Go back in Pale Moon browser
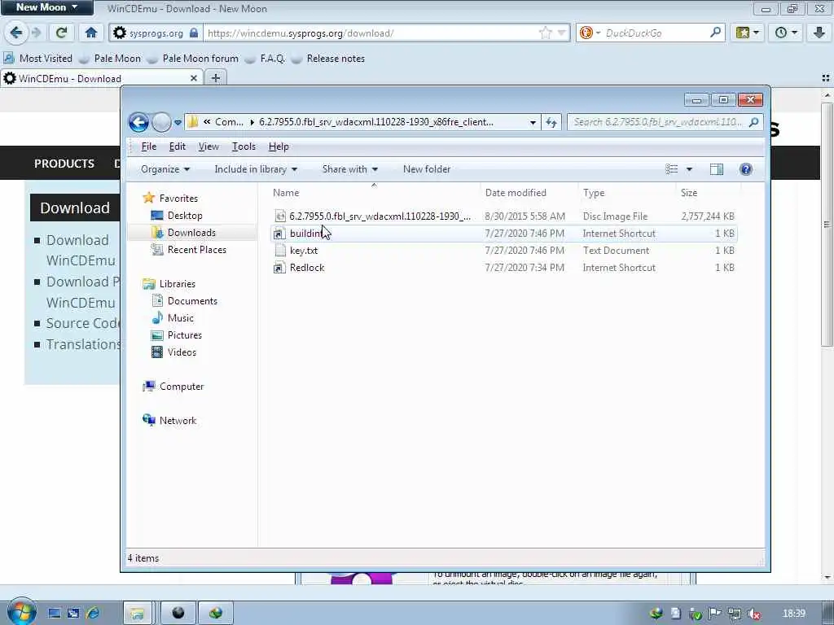This screenshot has height=625, width=834. [x=16, y=33]
